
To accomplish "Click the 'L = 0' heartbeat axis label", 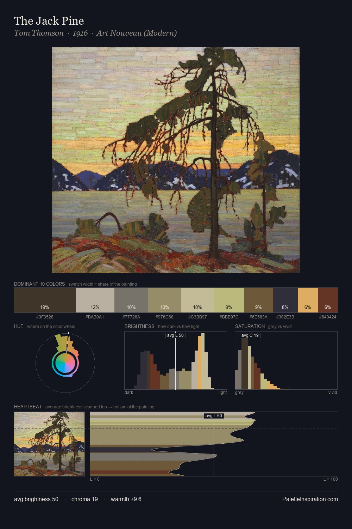I will tap(95, 479).
